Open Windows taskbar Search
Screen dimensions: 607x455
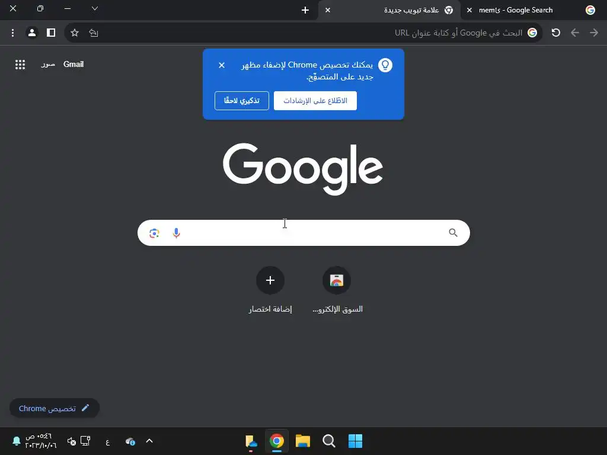[x=328, y=441]
